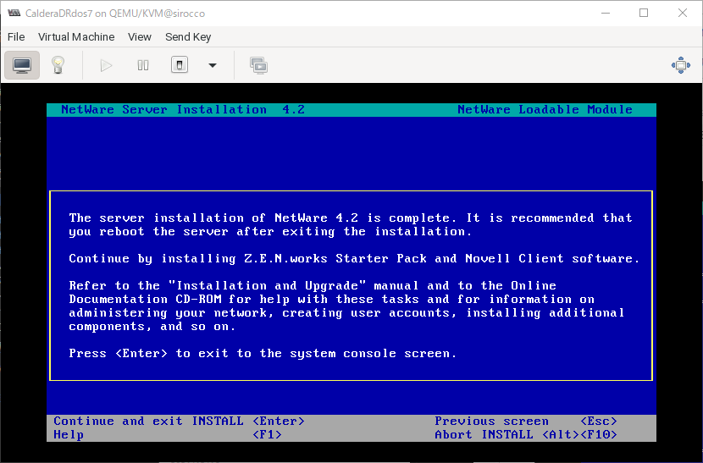
Task: Click the "Z.E.N.works Starter Pack" line
Action: pyautogui.click(x=354, y=259)
